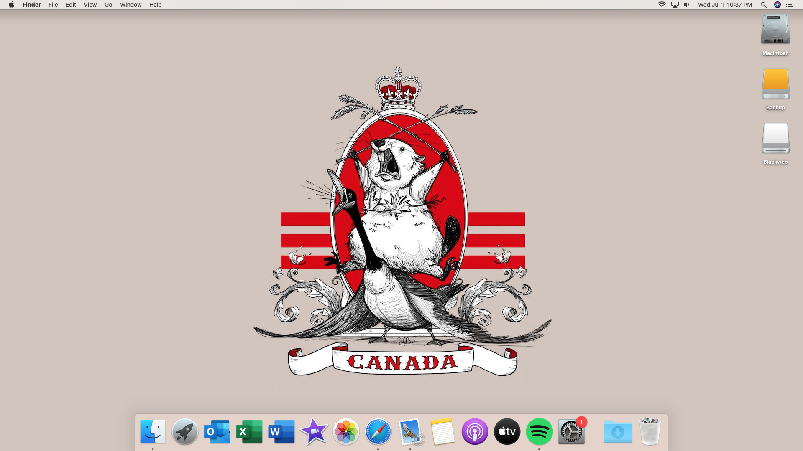Launch iMovie star icon

(314, 431)
